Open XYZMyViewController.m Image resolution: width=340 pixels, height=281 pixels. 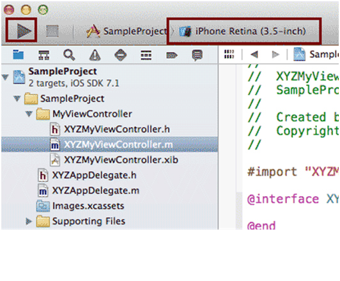click(110, 144)
